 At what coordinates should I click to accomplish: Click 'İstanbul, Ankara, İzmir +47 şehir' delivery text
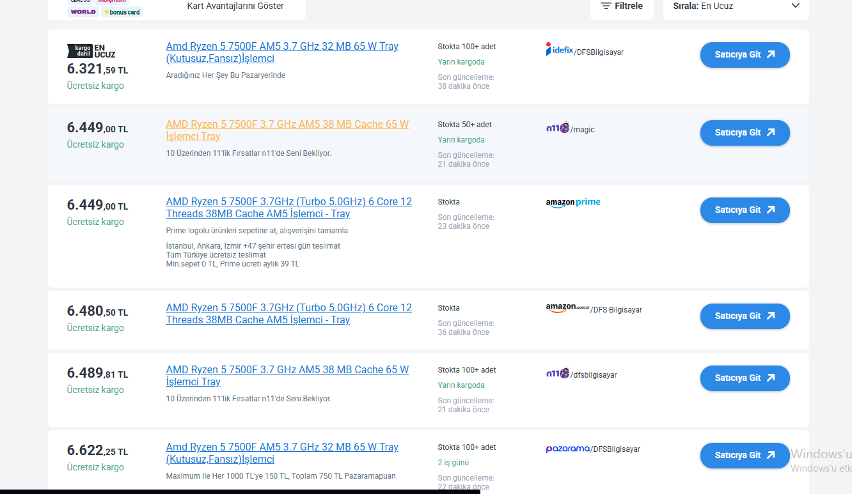click(x=253, y=246)
